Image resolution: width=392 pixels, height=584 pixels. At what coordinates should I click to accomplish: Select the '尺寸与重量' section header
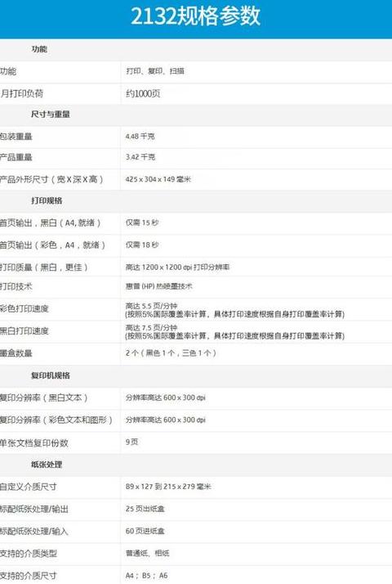(51, 115)
